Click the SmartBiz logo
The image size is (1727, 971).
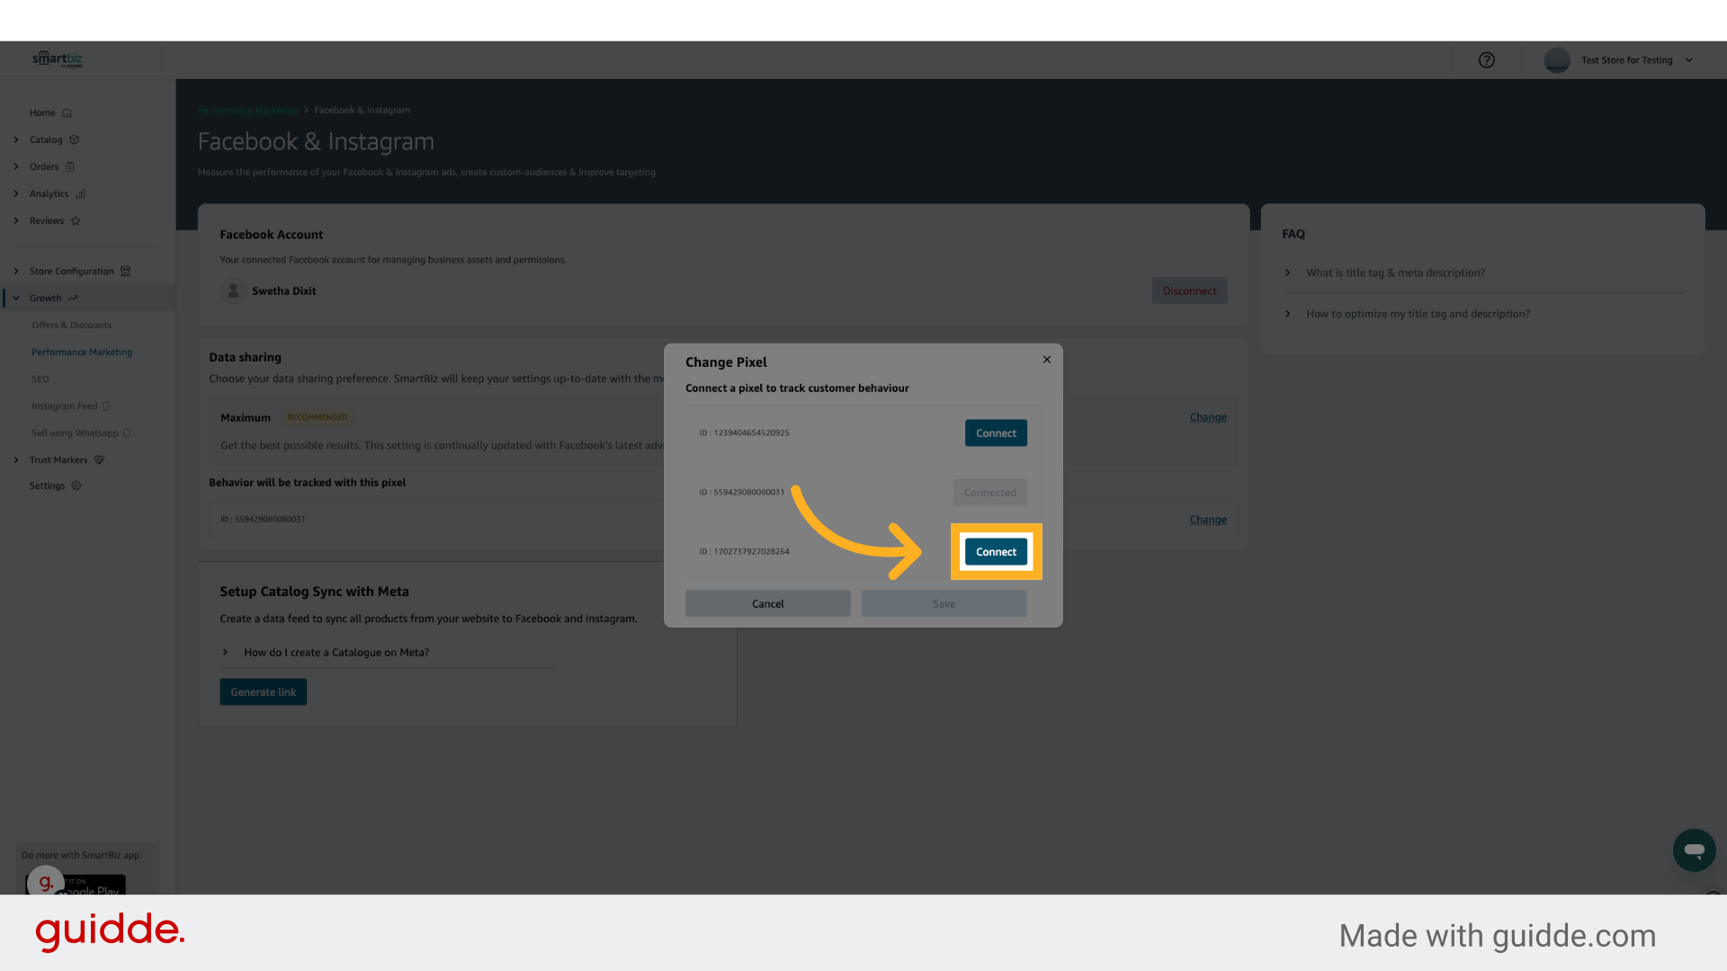[58, 59]
